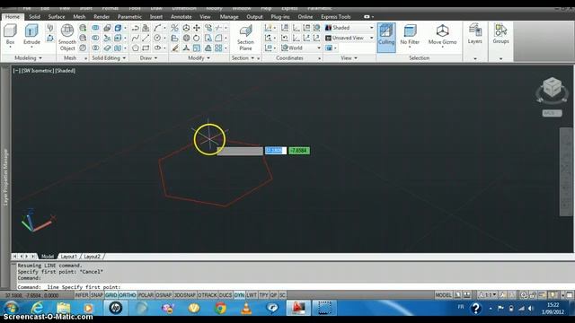Open Google Chrome from the taskbar
Image resolution: width=575 pixels, height=323 pixels.
point(220,308)
